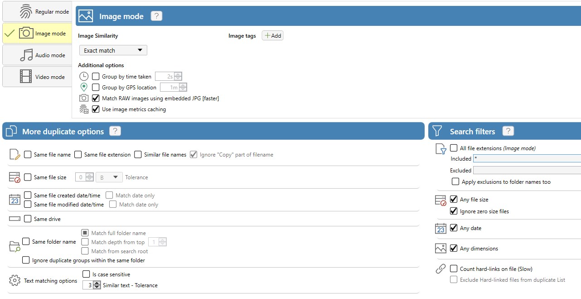Viewport: 581px width, 299px height.
Task: Click the Included file extensions input field
Action: [x=526, y=158]
